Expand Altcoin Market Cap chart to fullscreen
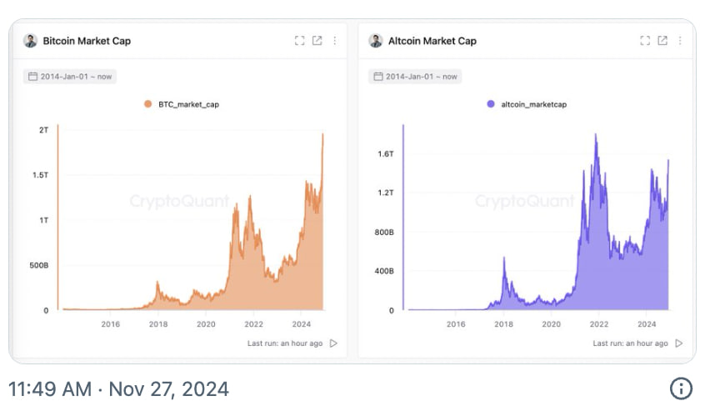This screenshot has height=406, width=715. (x=645, y=41)
